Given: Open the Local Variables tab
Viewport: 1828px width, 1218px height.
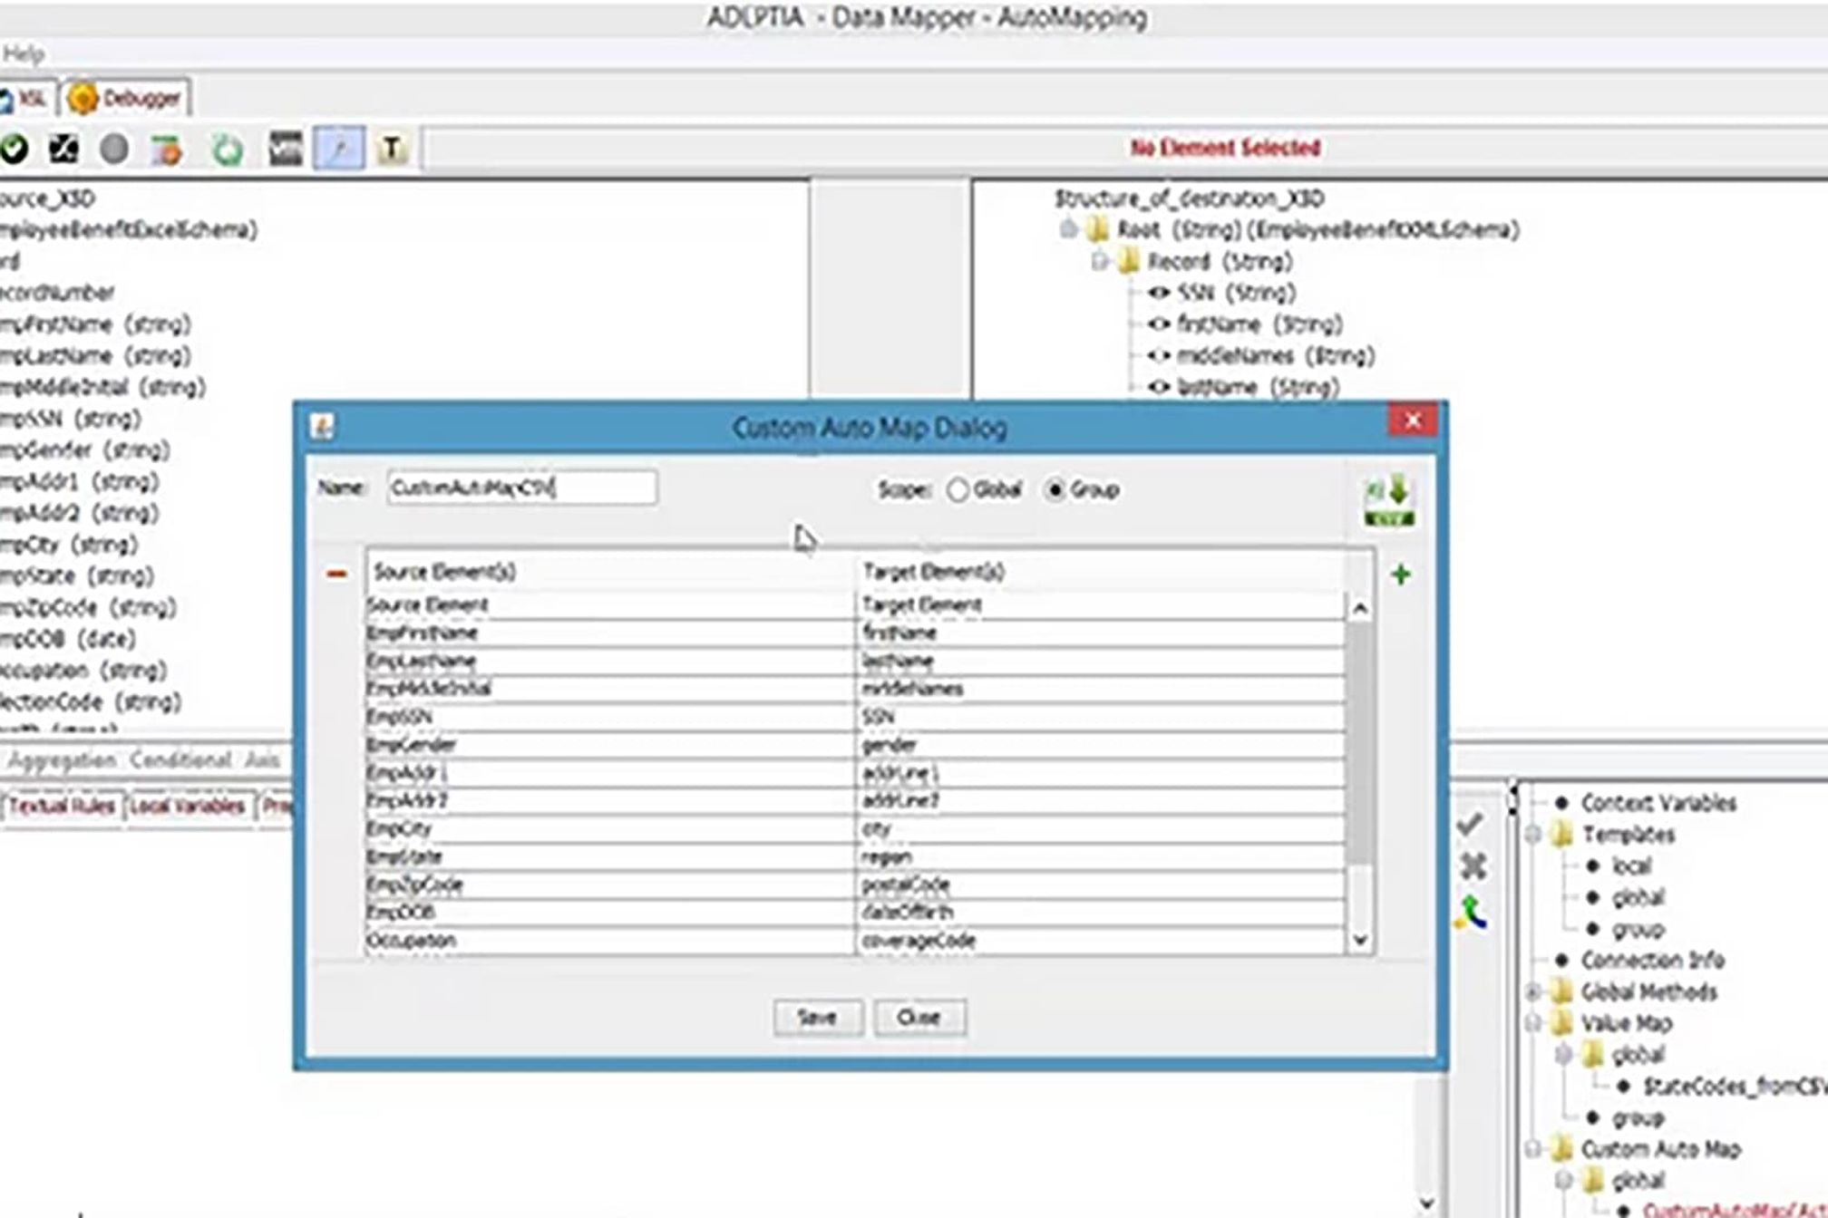Looking at the screenshot, I should pyautogui.click(x=187, y=807).
